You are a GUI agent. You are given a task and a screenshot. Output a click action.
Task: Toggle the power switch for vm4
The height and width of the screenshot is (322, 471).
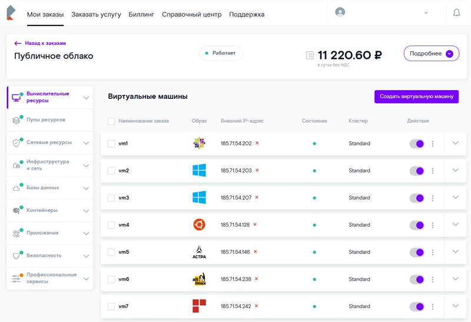[x=417, y=225]
